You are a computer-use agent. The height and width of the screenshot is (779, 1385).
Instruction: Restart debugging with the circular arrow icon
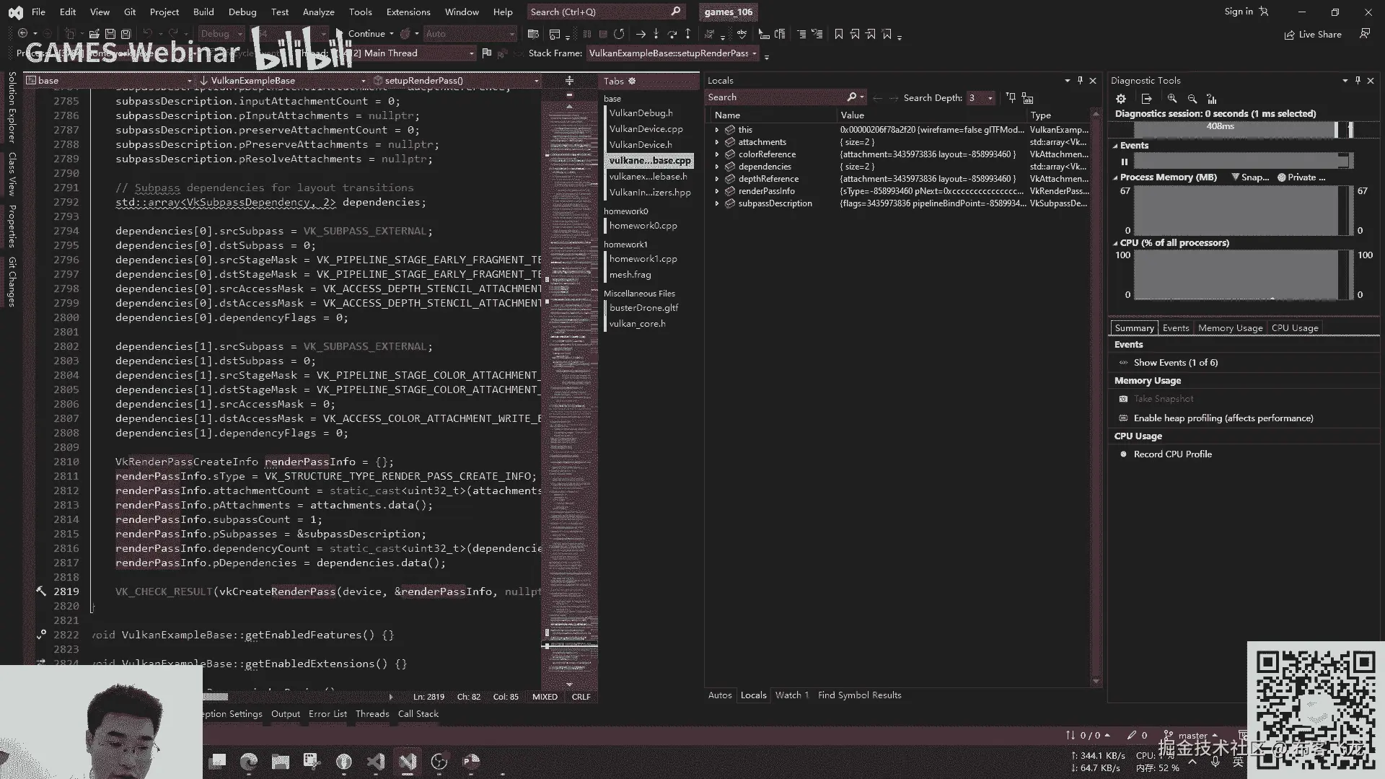pos(619,34)
